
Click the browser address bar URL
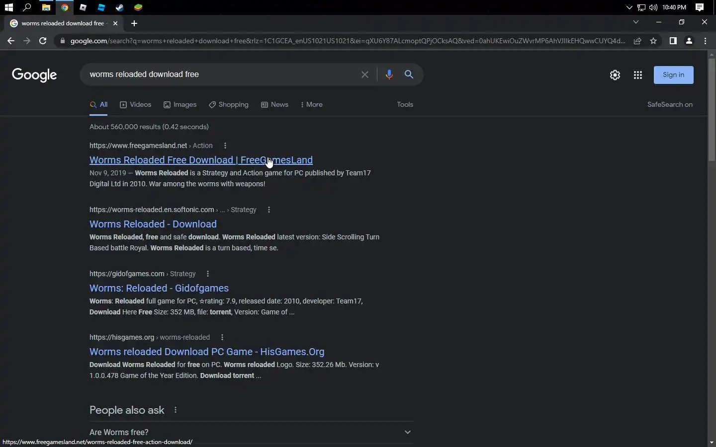tap(348, 41)
